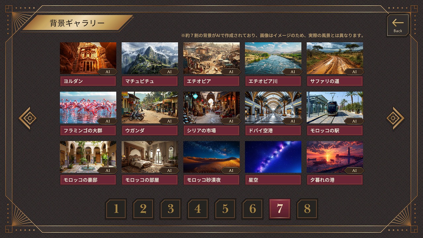Select the マチュピチュ background image
The image size is (423, 238).
click(x=150, y=58)
